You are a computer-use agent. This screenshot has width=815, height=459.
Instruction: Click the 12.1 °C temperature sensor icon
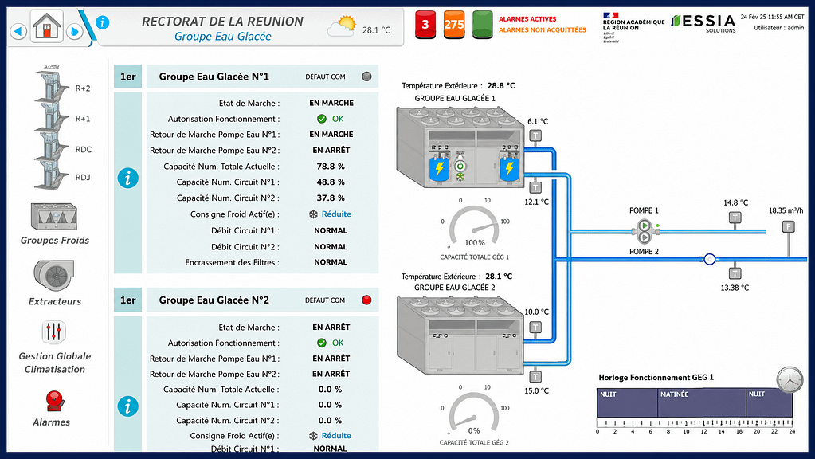point(535,187)
